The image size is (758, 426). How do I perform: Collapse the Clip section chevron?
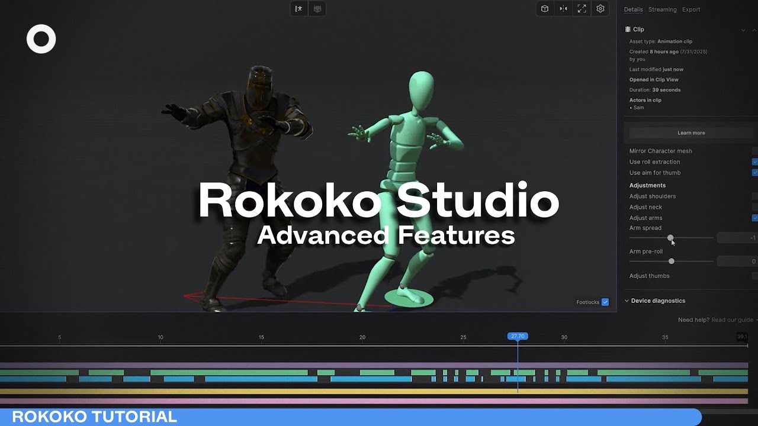click(x=743, y=30)
